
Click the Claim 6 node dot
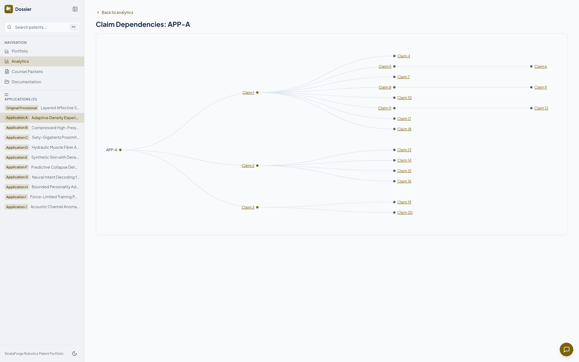[531, 67]
